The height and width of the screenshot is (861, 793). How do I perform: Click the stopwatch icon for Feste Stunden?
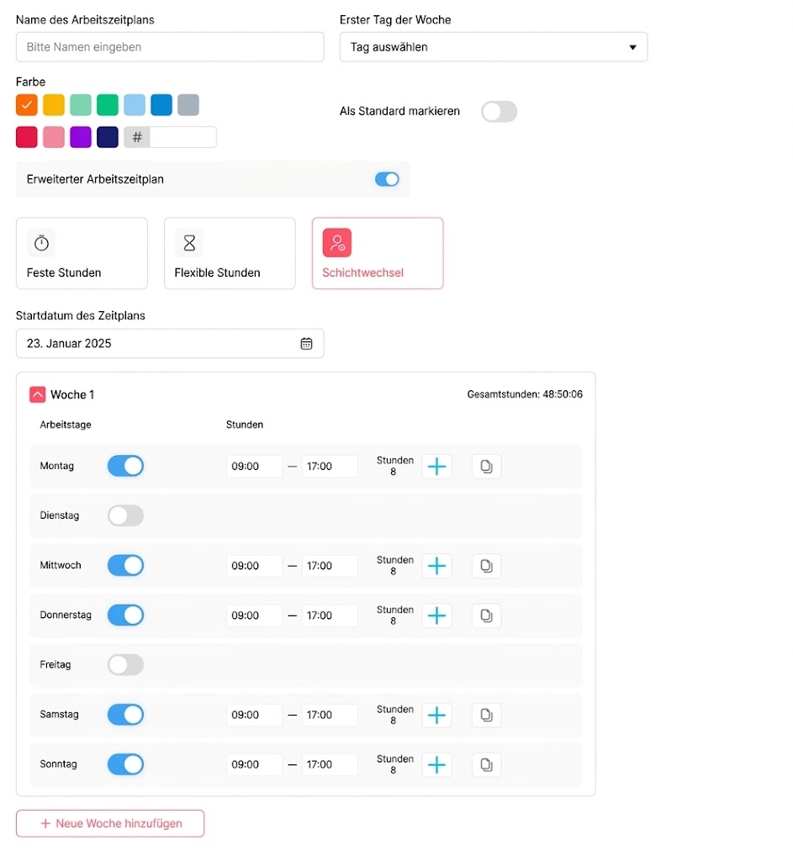pos(42,243)
